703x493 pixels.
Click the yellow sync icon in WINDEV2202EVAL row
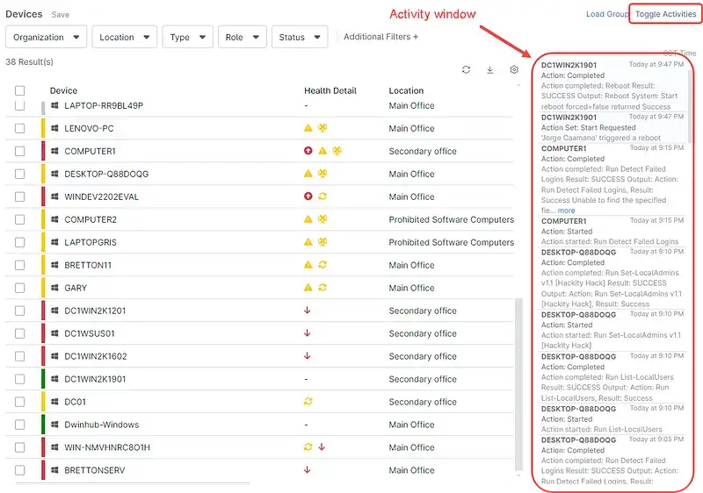pyautogui.click(x=323, y=196)
